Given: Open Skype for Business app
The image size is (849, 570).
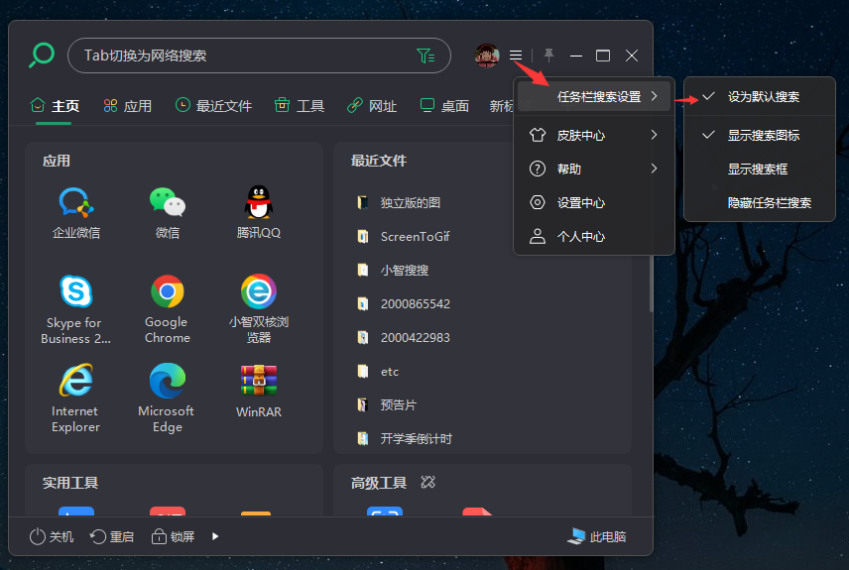Looking at the screenshot, I should [x=75, y=309].
